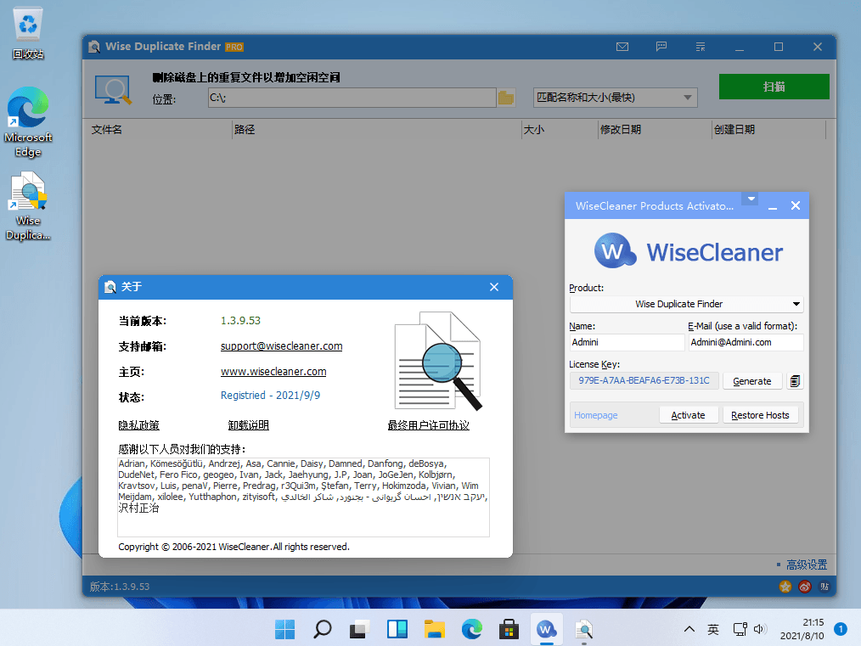Click the location path input field

(352, 98)
